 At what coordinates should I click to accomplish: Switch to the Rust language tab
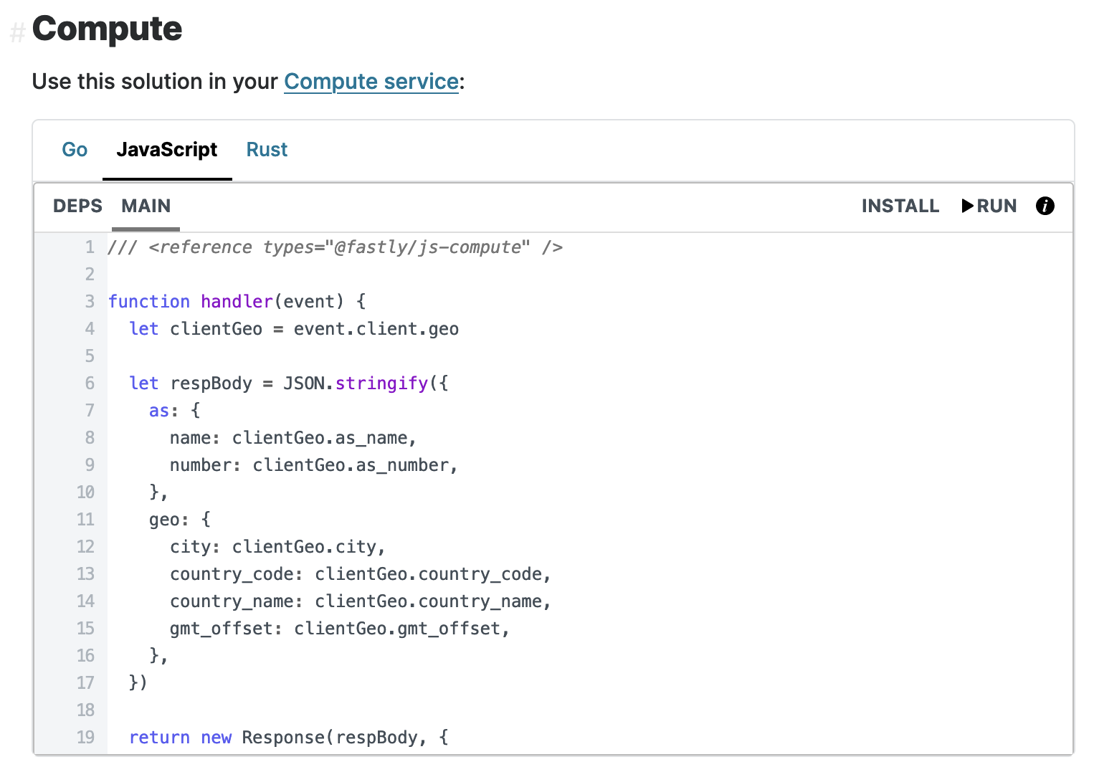pyautogui.click(x=267, y=150)
